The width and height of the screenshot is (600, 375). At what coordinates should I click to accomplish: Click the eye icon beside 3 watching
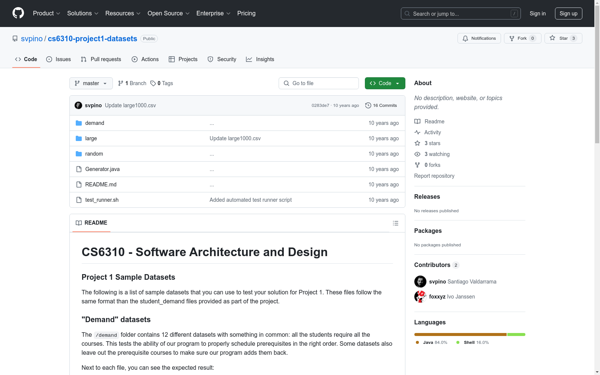417,154
